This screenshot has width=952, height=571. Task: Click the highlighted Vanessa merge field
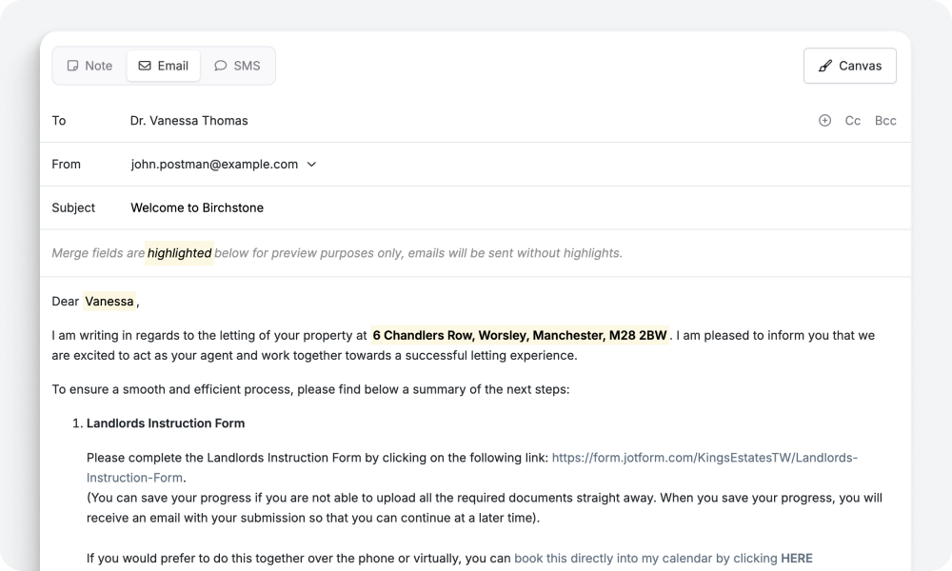[109, 301]
